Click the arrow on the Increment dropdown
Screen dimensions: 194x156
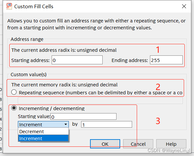66,124
